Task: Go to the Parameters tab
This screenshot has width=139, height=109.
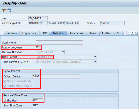Action: click(x=76, y=33)
